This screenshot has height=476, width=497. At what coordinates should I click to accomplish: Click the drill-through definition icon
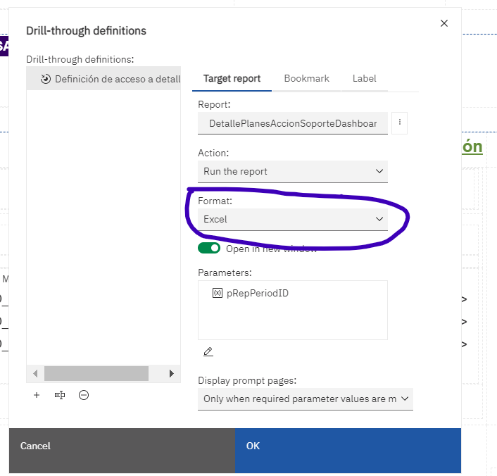pyautogui.click(x=46, y=79)
